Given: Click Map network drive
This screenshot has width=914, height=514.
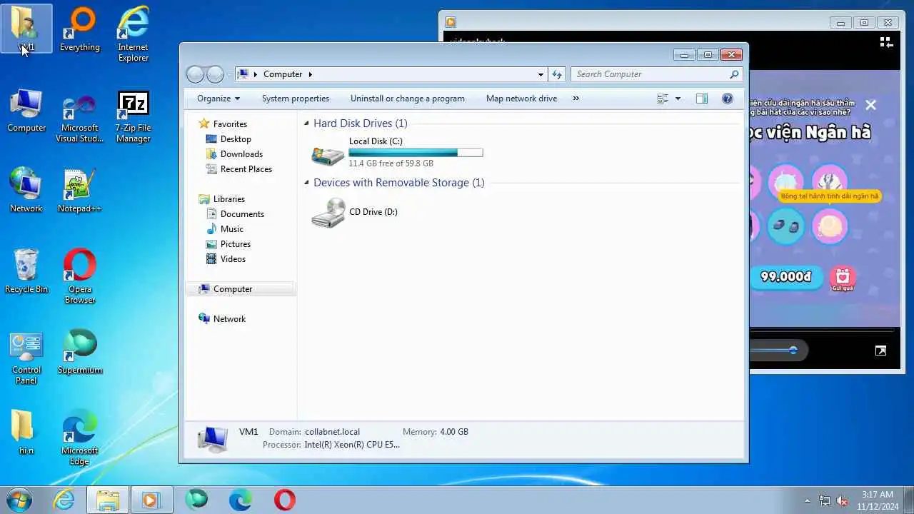Looking at the screenshot, I should coord(521,99).
